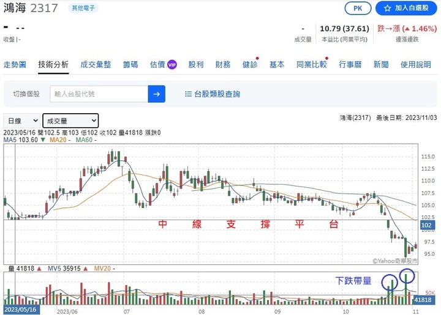Open the 成交彙整 tab
The image size is (441, 315).
coord(96,64)
